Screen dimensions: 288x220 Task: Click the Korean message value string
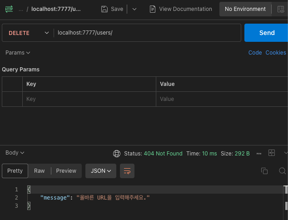(113, 198)
